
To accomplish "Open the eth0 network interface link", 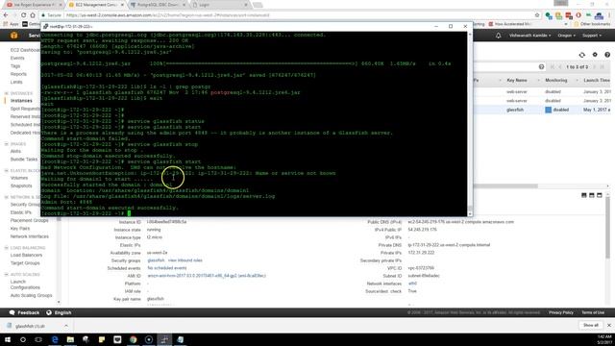I will click(412, 284).
